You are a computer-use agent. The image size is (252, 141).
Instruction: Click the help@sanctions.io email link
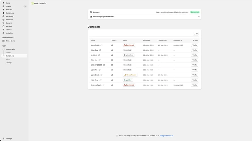click(x=167, y=136)
